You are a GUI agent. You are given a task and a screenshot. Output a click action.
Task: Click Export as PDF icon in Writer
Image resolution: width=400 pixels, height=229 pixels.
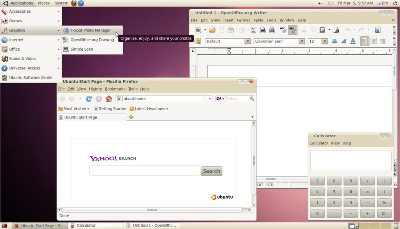click(x=253, y=30)
